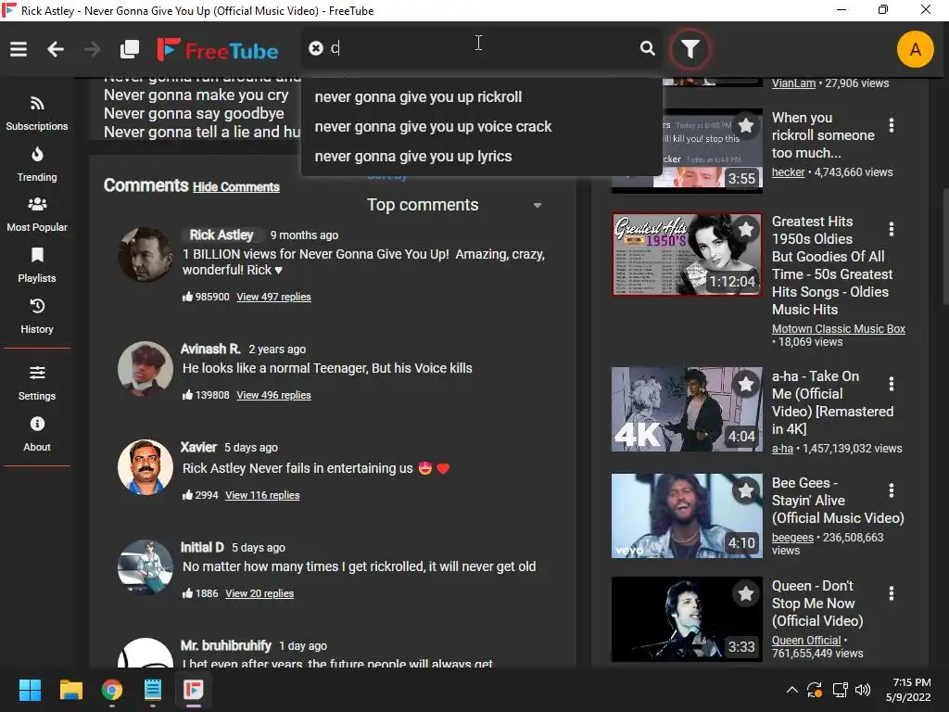View 20 replies on Initial D comment
949x712 pixels.
point(259,593)
